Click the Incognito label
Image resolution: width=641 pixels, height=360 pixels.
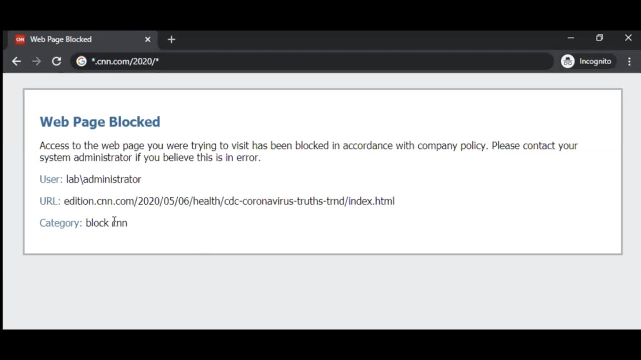click(x=595, y=61)
